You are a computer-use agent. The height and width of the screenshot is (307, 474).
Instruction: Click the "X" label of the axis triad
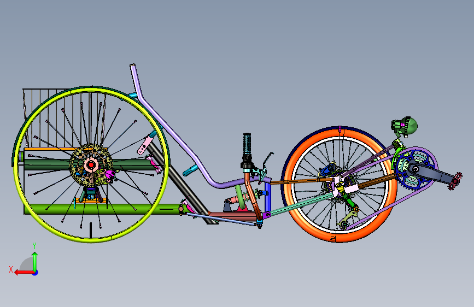click(11, 269)
